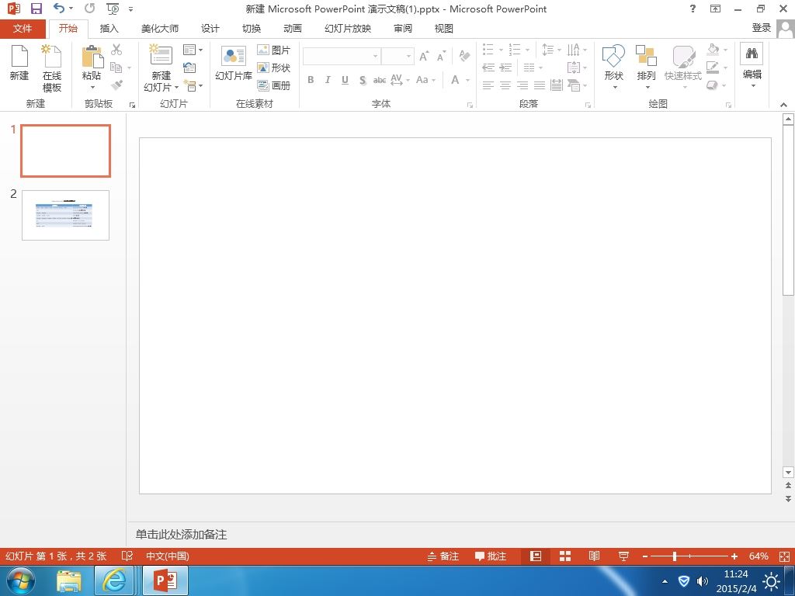Decrease font size with small A icon
Viewport: 795px width, 596px height.
pos(442,56)
